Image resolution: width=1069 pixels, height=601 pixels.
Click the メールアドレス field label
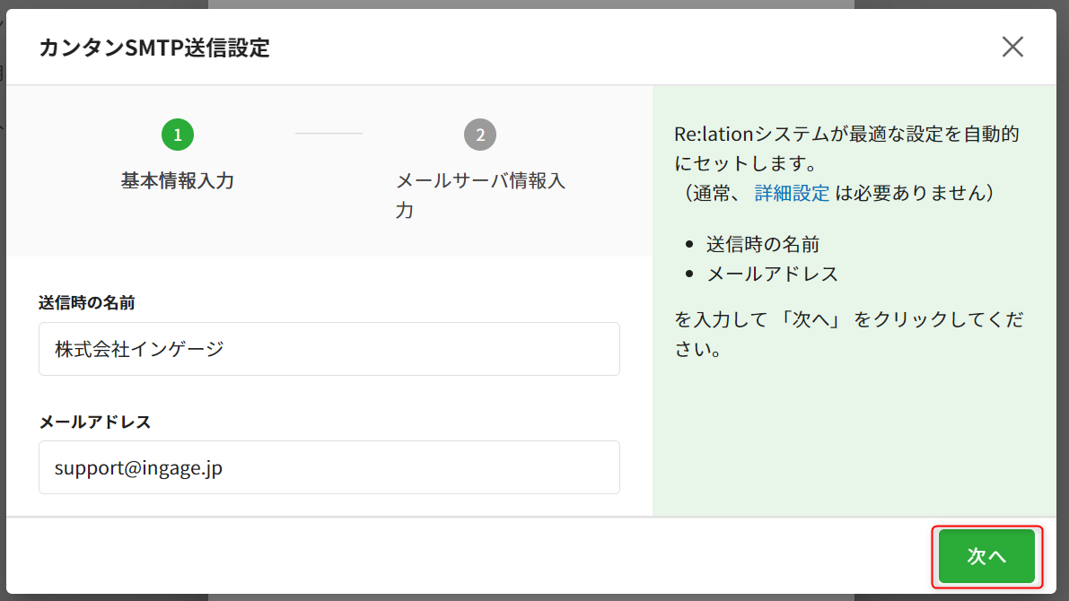pyautogui.click(x=94, y=422)
